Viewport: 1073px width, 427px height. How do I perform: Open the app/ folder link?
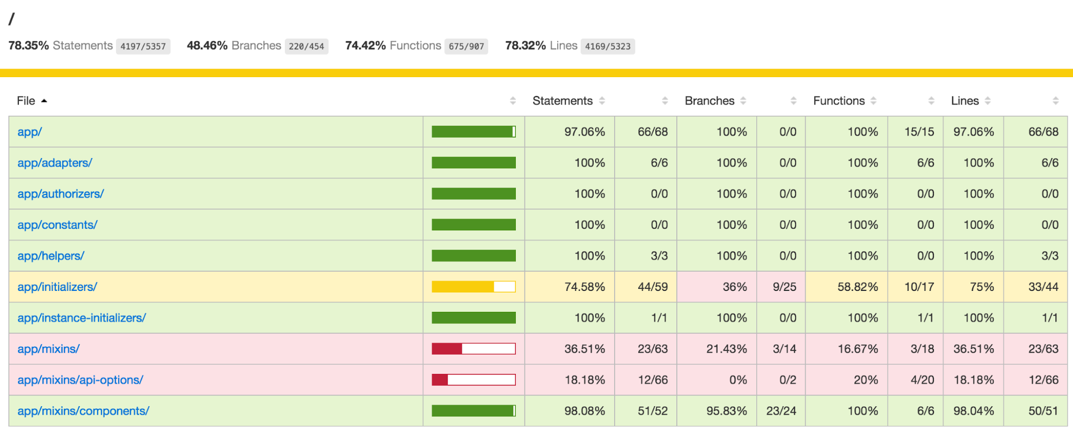[x=30, y=132]
